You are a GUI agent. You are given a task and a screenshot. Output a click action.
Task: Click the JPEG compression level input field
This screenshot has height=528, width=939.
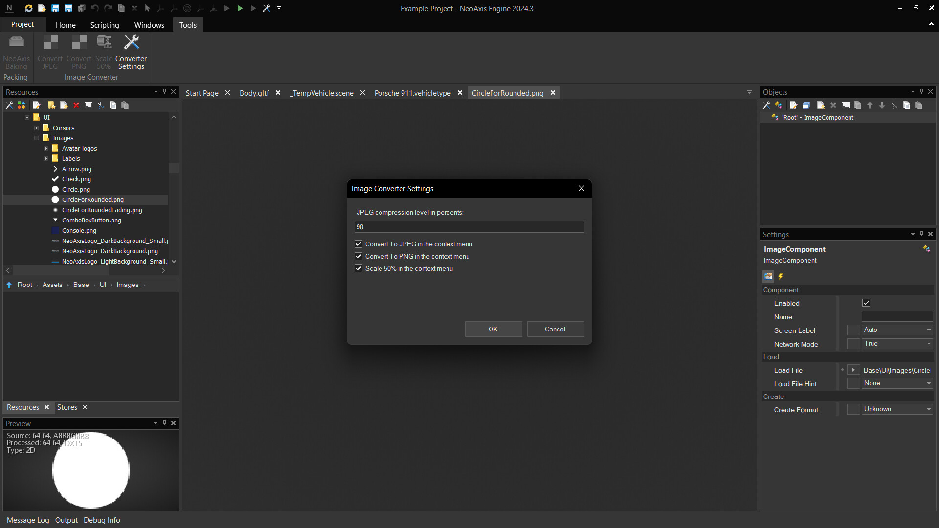[469, 227]
